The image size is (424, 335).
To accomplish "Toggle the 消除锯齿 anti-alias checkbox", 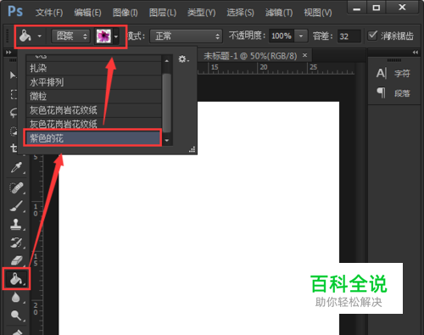I will 372,36.
